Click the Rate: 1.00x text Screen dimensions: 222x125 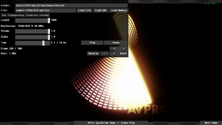[x=9, y=54]
